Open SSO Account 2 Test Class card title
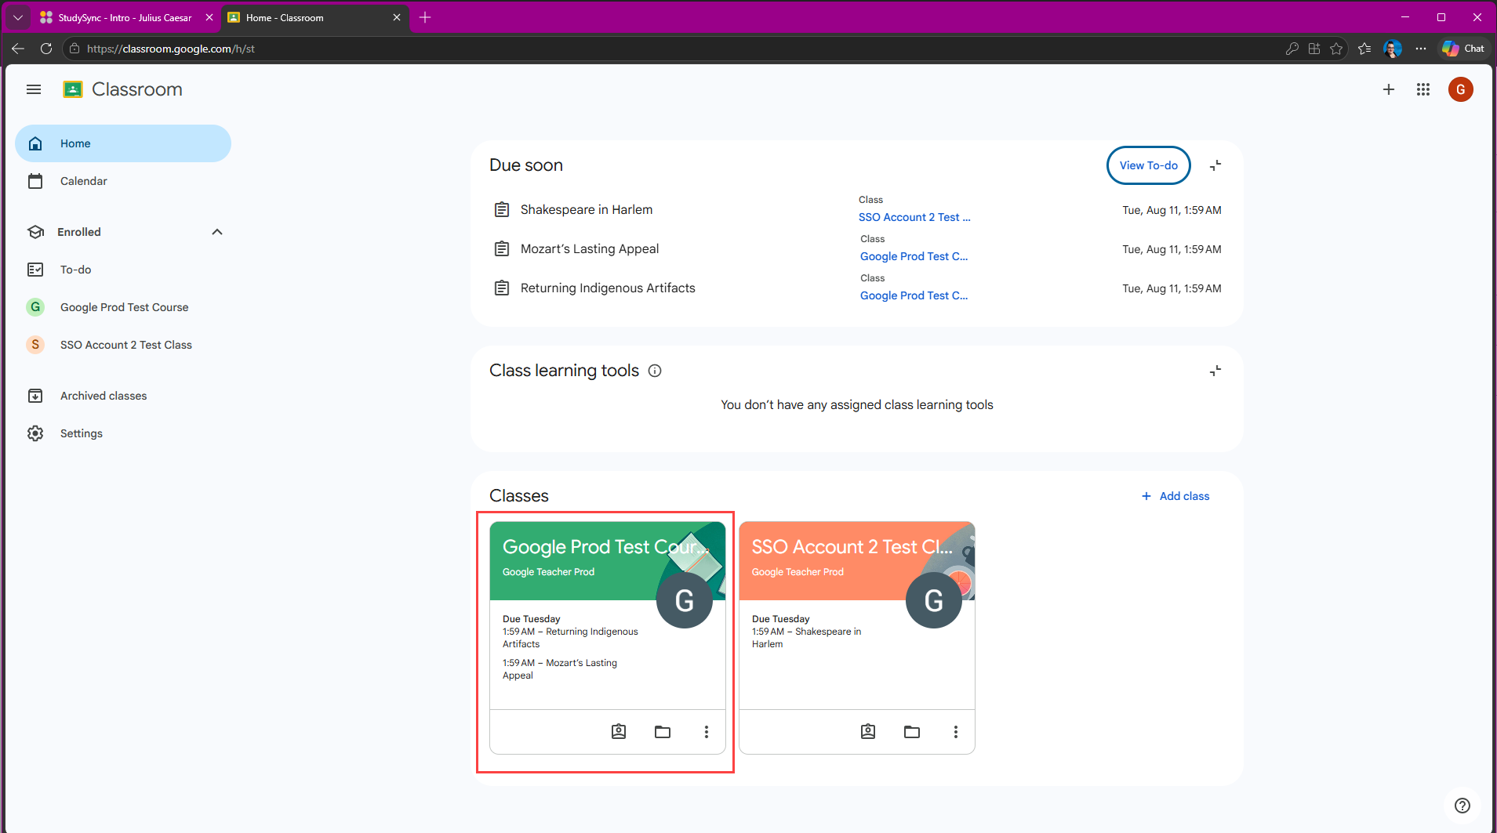 (852, 547)
